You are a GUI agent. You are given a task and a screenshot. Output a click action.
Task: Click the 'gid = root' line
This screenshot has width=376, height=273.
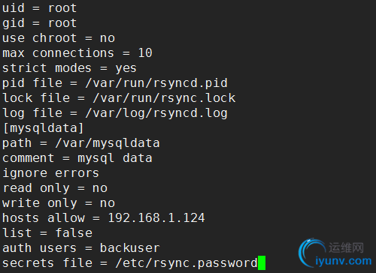39,23
